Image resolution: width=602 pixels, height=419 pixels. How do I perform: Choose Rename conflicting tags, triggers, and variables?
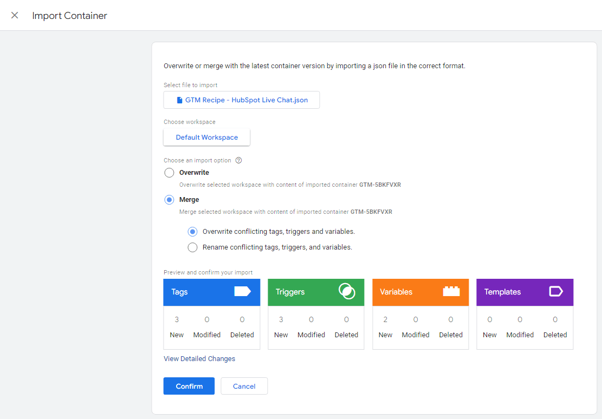tap(193, 247)
